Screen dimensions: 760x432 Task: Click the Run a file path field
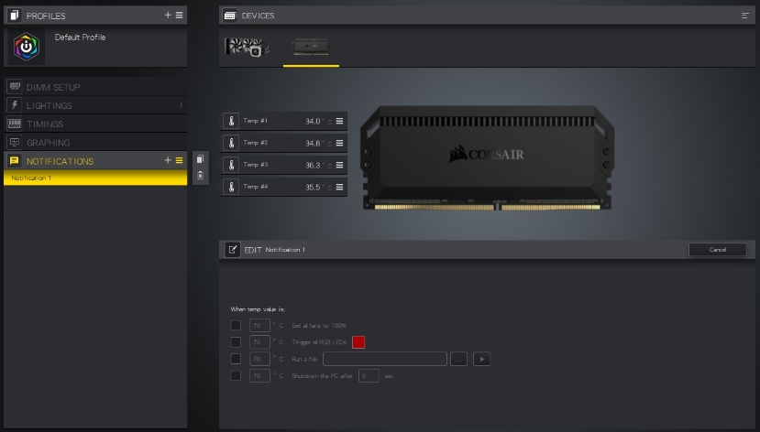click(385, 359)
